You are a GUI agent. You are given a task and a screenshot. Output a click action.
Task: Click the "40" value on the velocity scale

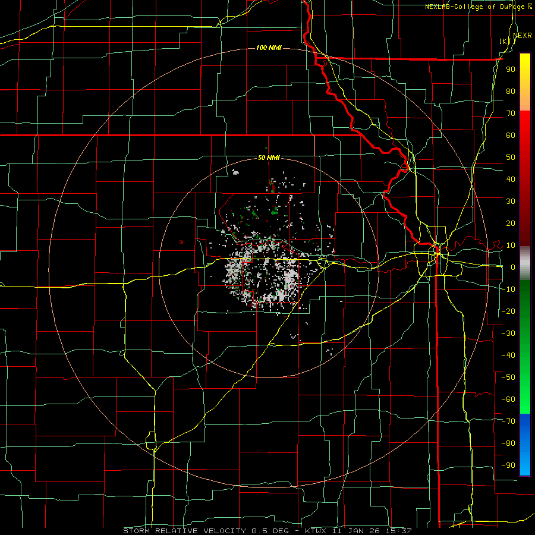pyautogui.click(x=511, y=180)
